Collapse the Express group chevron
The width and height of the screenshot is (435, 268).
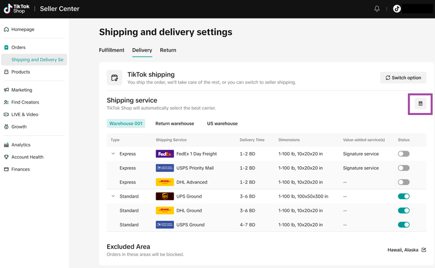click(113, 153)
